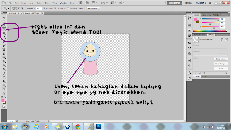Click Launch Bridge icon in application bar
The width and height of the screenshot is (231, 130).
point(81,3)
